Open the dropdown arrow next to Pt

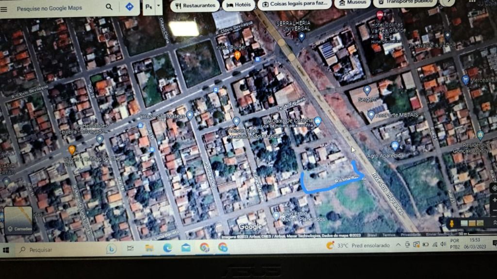pyautogui.click(x=159, y=6)
